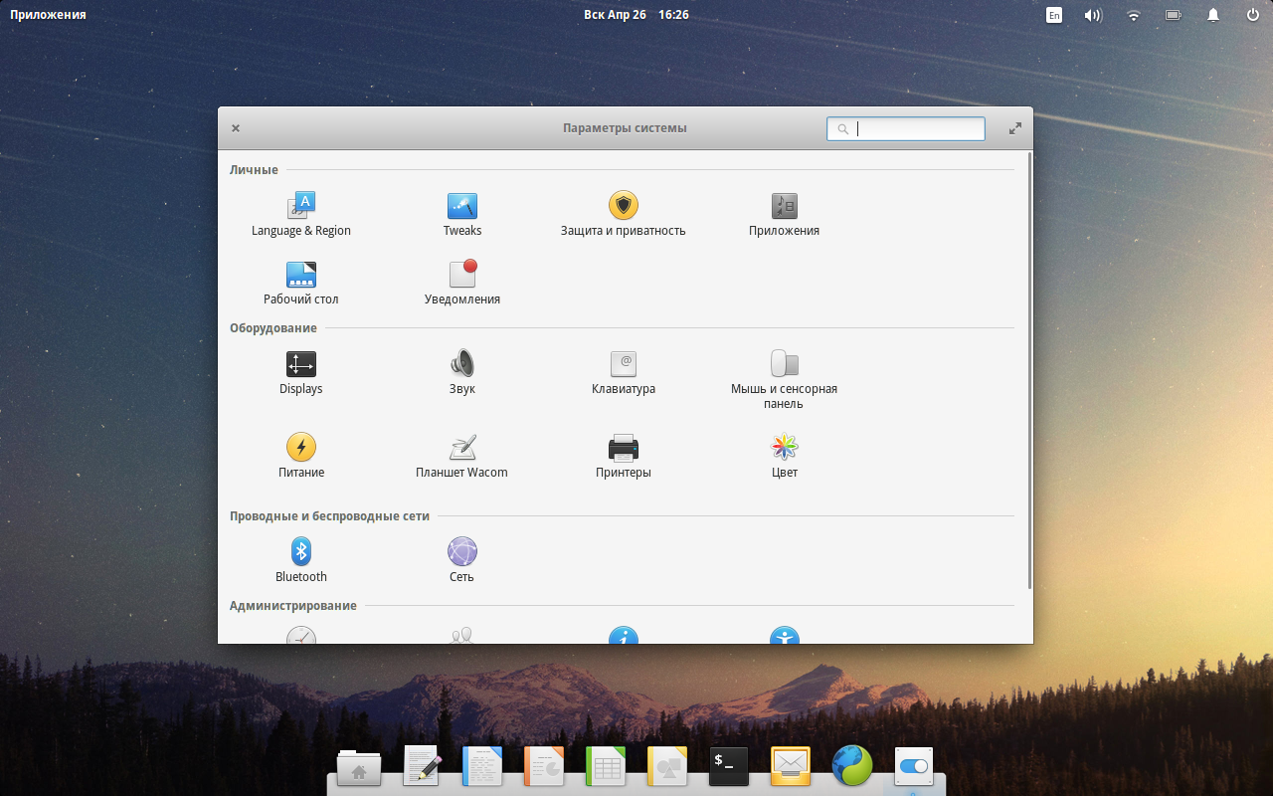Open Рабочий стол settings

tap(301, 276)
